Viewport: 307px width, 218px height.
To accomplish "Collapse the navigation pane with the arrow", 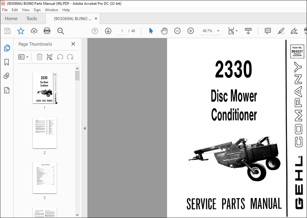I will [x=85, y=129].
